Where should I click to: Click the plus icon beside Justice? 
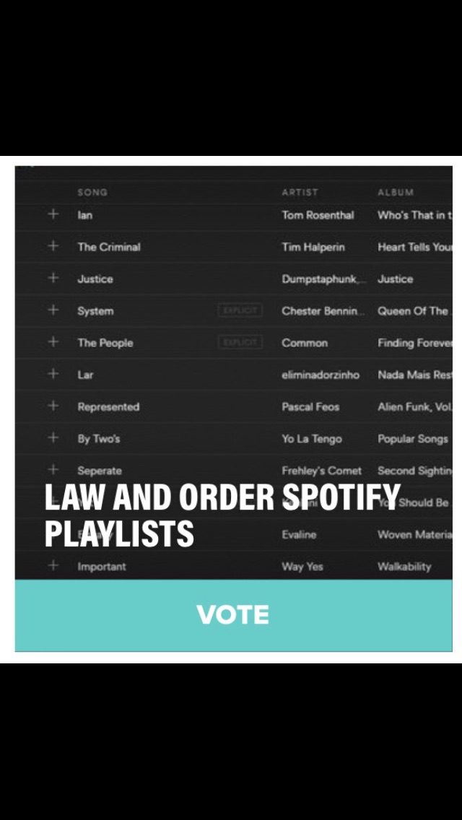[x=53, y=278]
